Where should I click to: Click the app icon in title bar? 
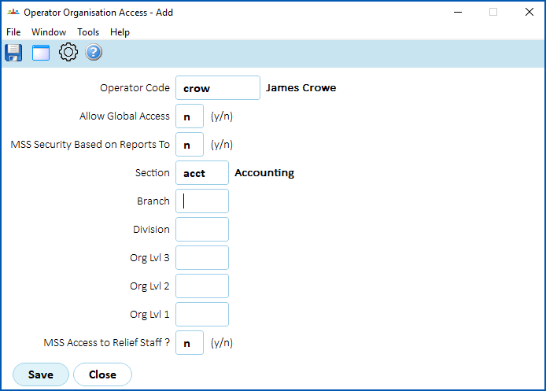click(13, 12)
